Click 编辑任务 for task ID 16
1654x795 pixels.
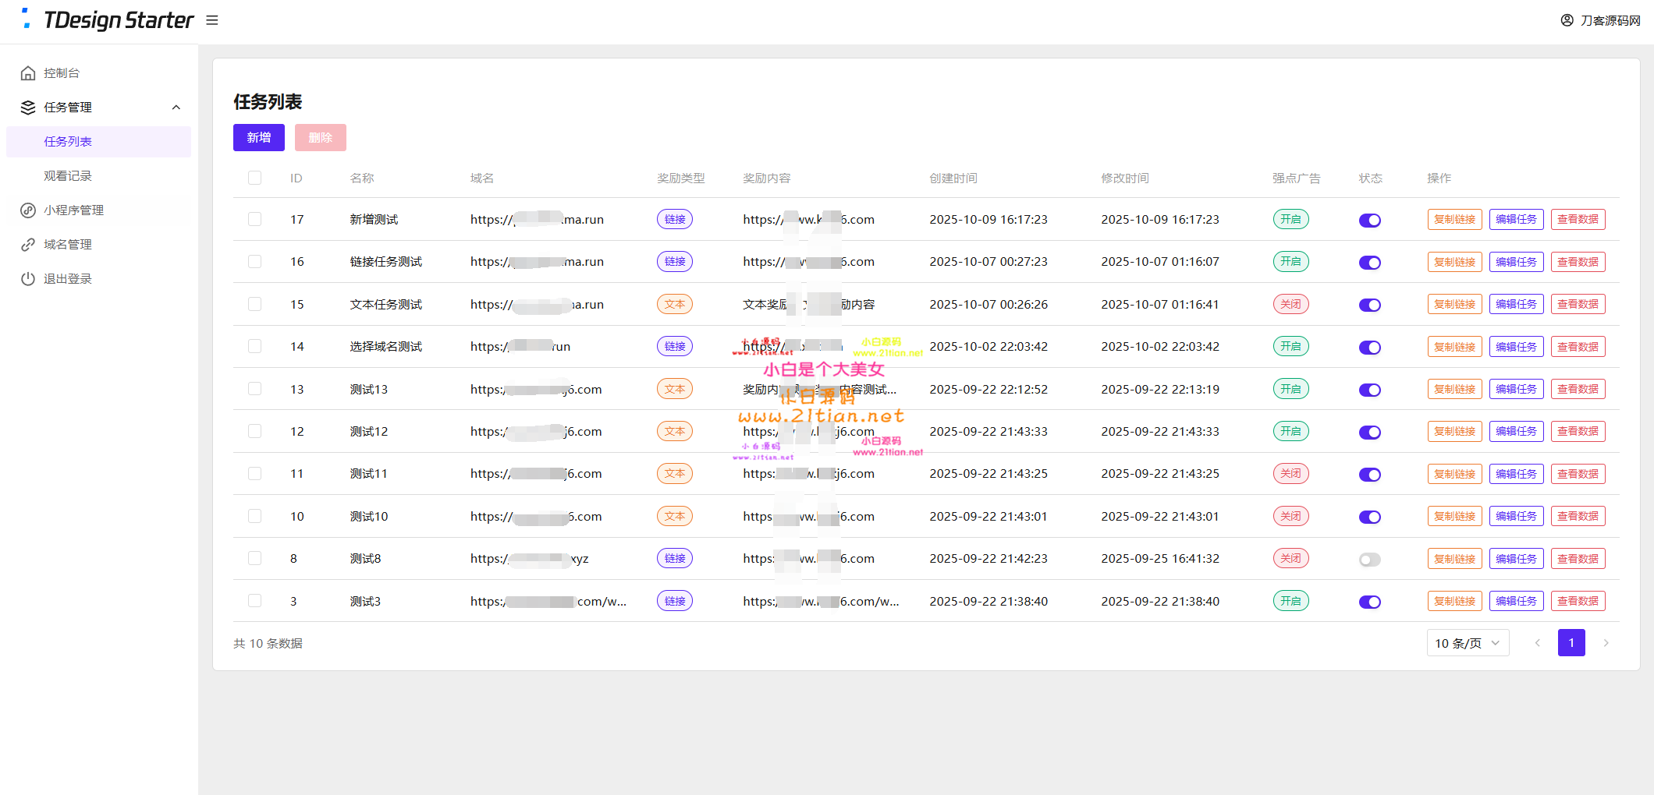click(x=1516, y=262)
